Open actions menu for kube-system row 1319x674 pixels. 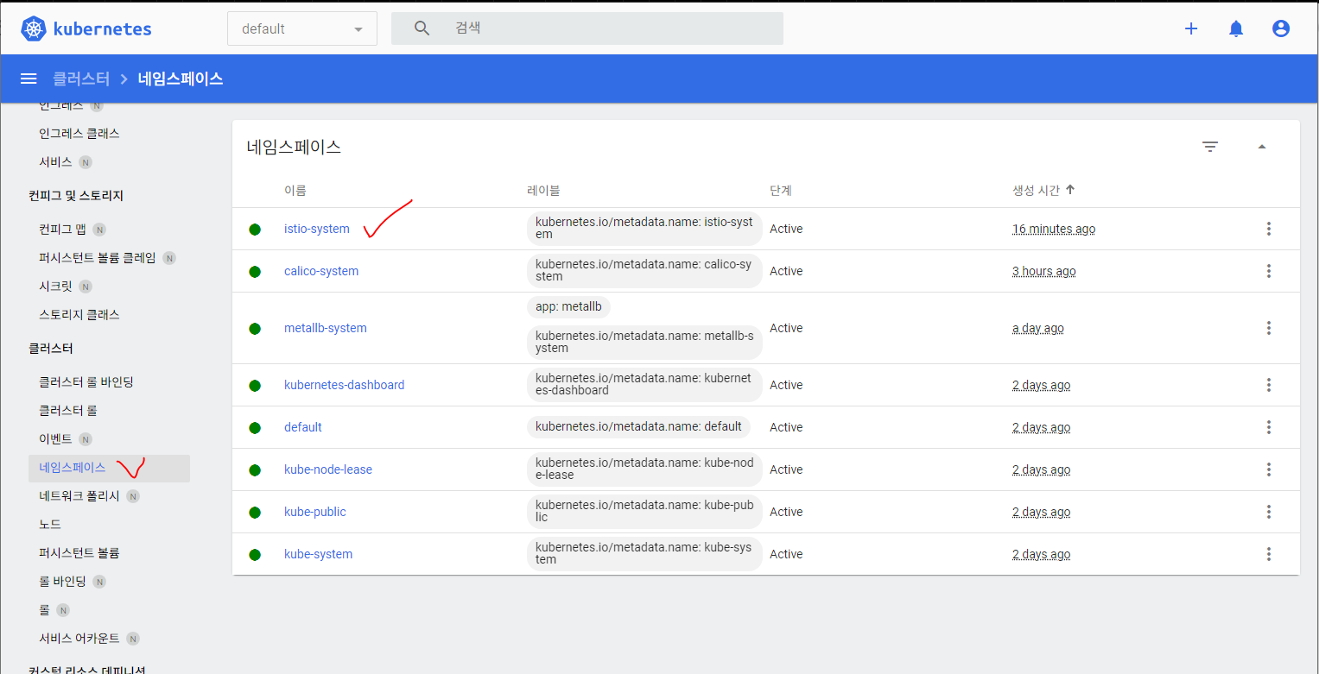[1269, 554]
